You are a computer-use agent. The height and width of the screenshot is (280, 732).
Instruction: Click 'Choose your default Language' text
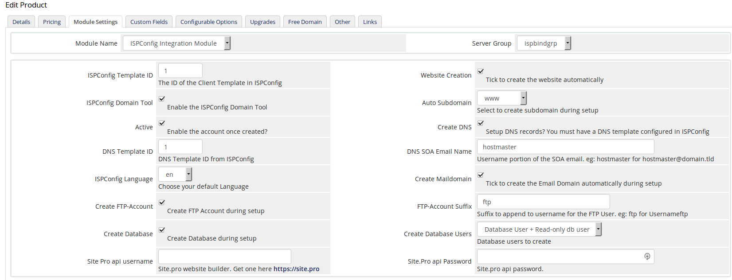coord(204,187)
